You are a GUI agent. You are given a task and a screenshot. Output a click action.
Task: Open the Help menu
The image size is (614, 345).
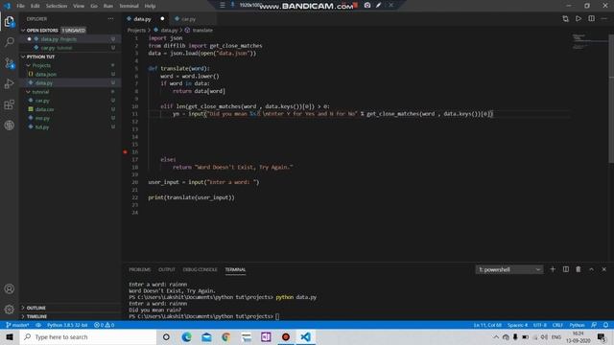point(150,6)
